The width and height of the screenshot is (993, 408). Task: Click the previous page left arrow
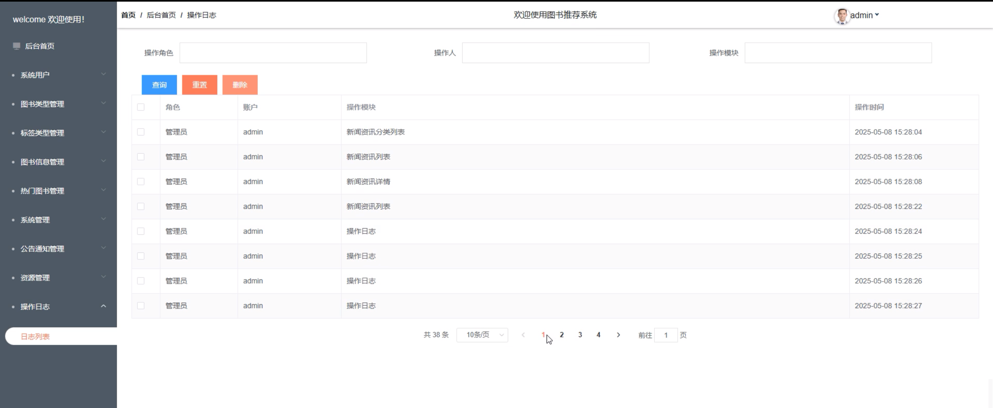[x=523, y=335]
